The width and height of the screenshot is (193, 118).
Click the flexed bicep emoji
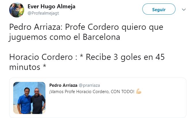coord(139,91)
